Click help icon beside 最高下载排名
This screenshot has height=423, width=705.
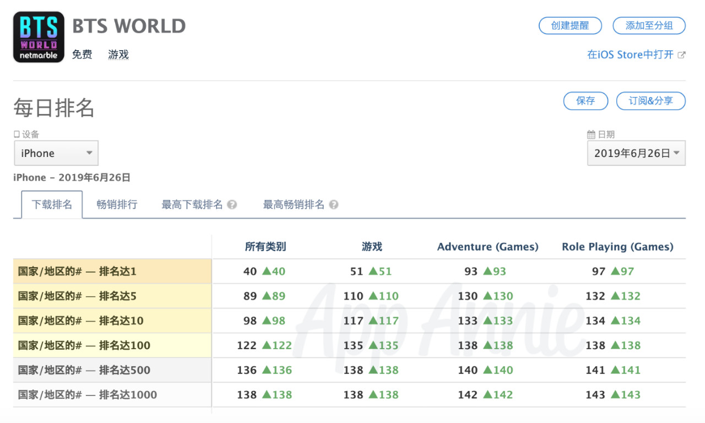click(x=232, y=205)
